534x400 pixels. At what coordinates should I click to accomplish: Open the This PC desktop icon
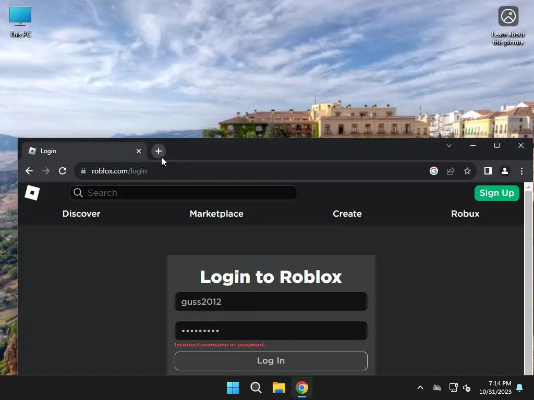pos(20,22)
